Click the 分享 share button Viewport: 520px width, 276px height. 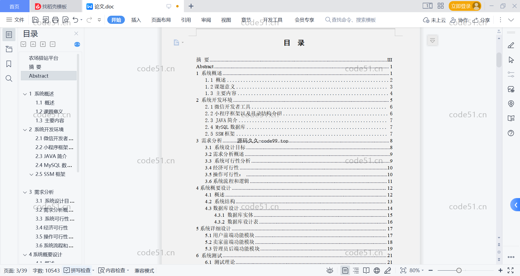coord(481,20)
